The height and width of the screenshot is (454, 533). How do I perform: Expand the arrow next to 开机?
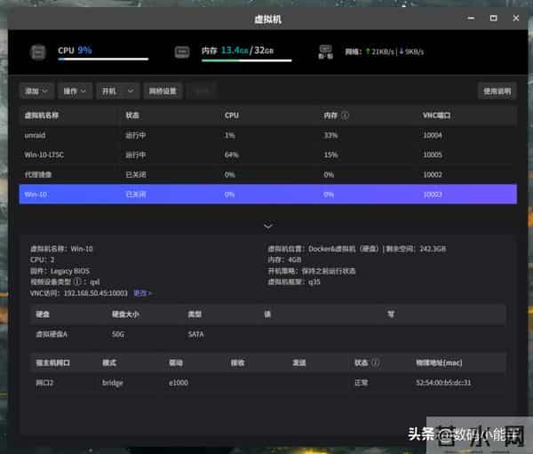[131, 92]
